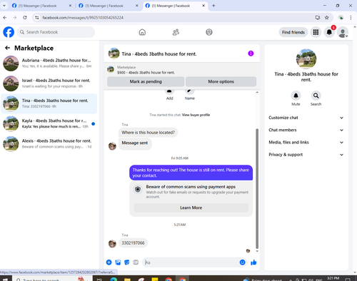This screenshot has width=357, height=281.
Task: Click the taskbar clock showing 3:21 PM
Action: tap(333, 278)
